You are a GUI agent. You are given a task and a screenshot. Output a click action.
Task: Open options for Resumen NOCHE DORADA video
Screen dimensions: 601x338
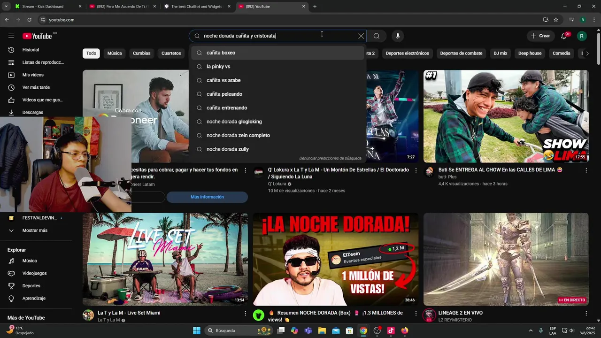coord(416,313)
